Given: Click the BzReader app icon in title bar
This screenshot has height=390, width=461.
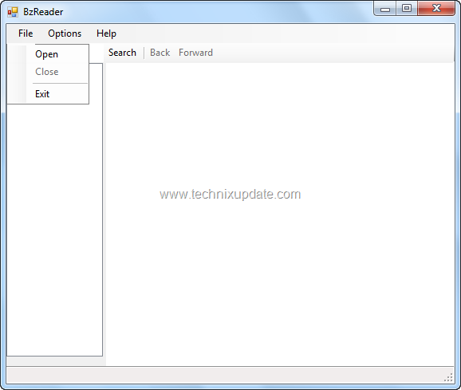Looking at the screenshot, I should pos(13,12).
